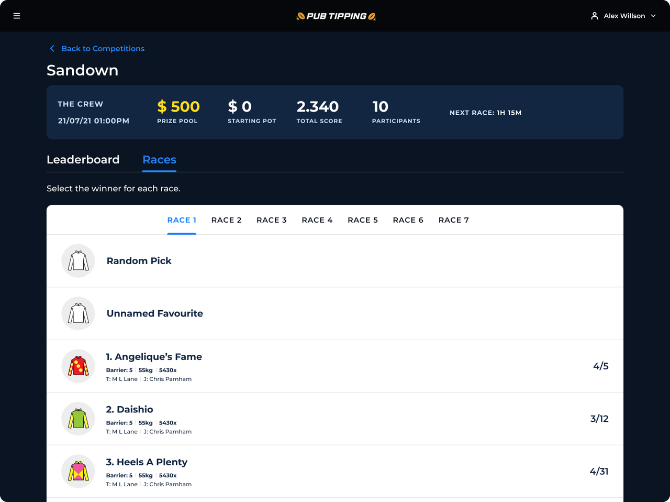
Task: Open the Race 2 tab
Action: pos(226,220)
